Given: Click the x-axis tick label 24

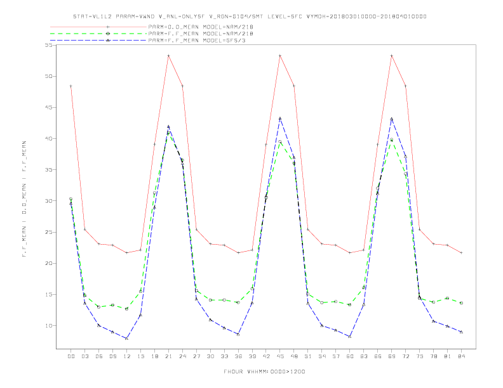Looking at the screenshot, I should click(x=182, y=356).
